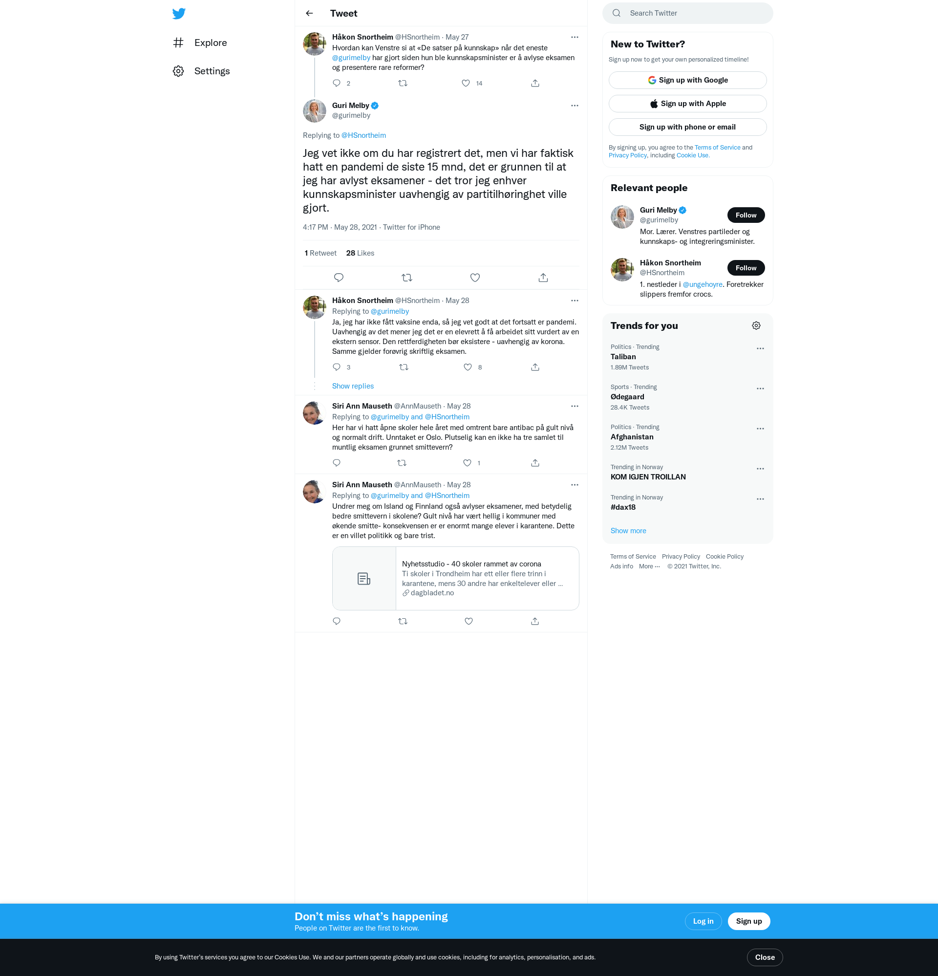
Task: Reply to Siri's Island og Finnland tweet
Action: pos(337,622)
